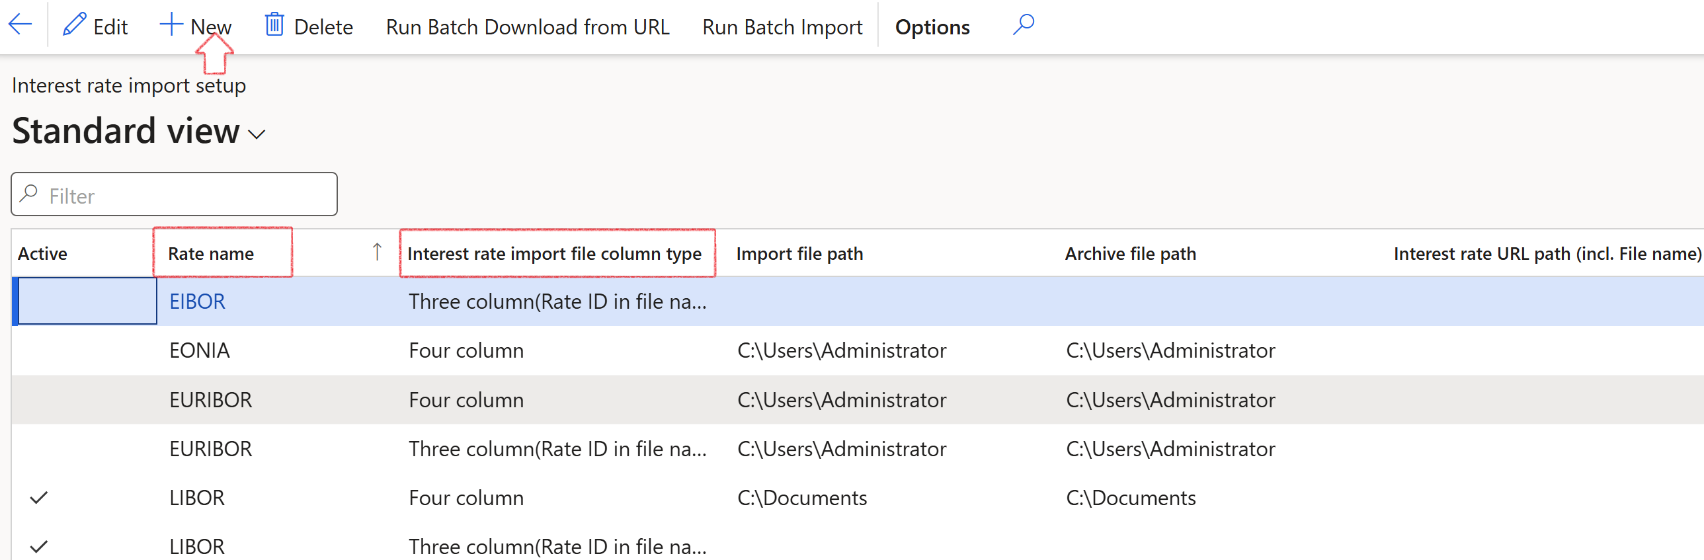
Task: Click Run Batch Import
Action: [782, 27]
